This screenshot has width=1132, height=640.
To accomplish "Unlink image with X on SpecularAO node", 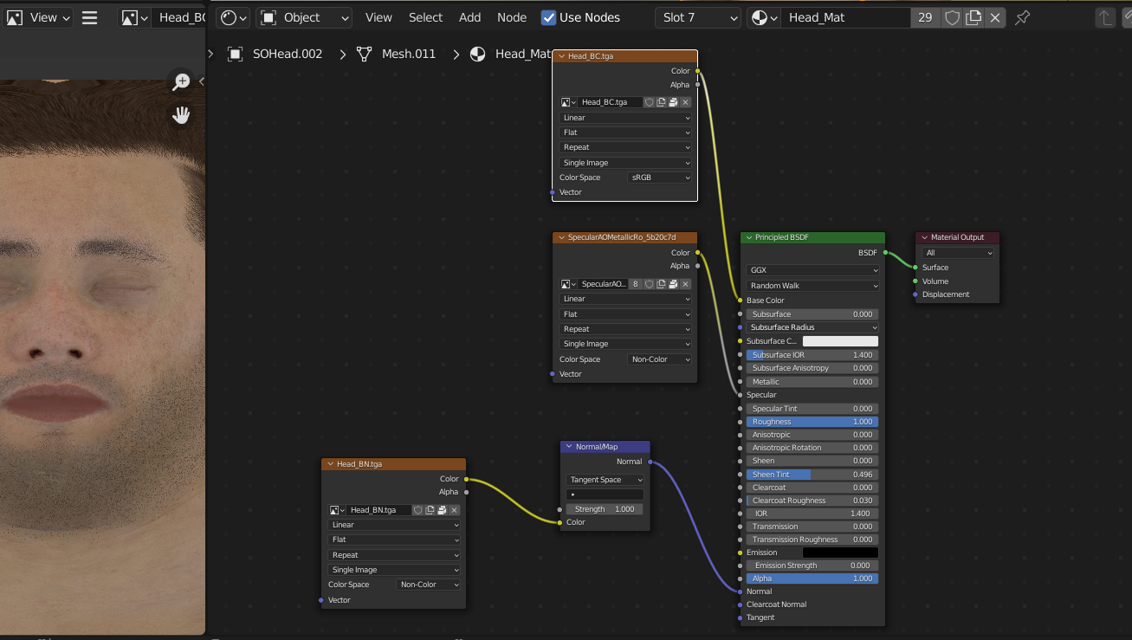I will 685,284.
